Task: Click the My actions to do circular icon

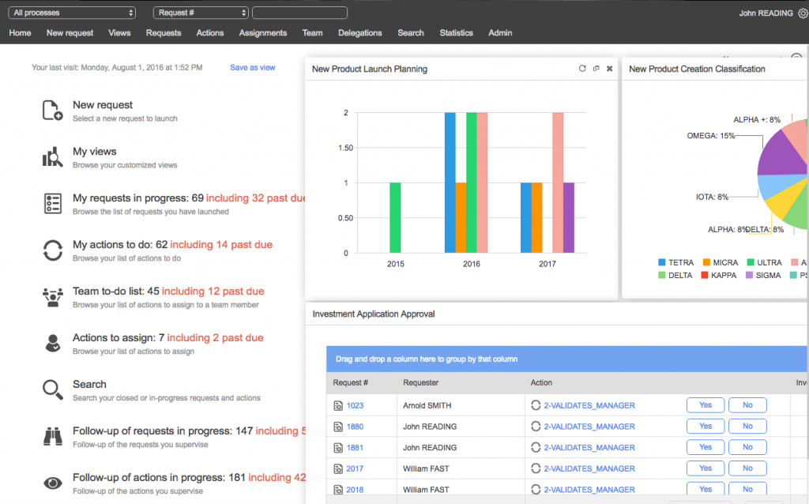Action: click(52, 250)
